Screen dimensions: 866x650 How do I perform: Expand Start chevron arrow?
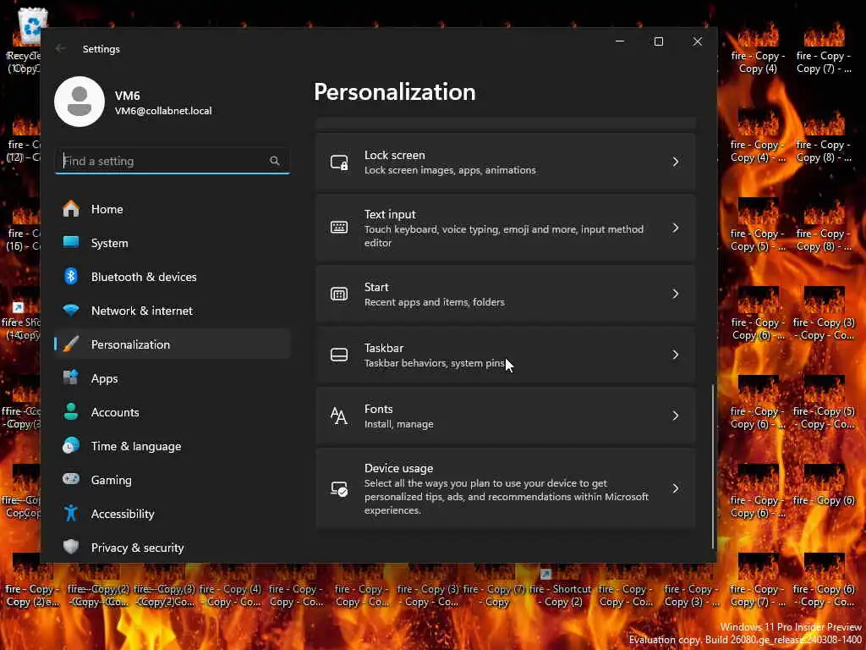click(676, 294)
